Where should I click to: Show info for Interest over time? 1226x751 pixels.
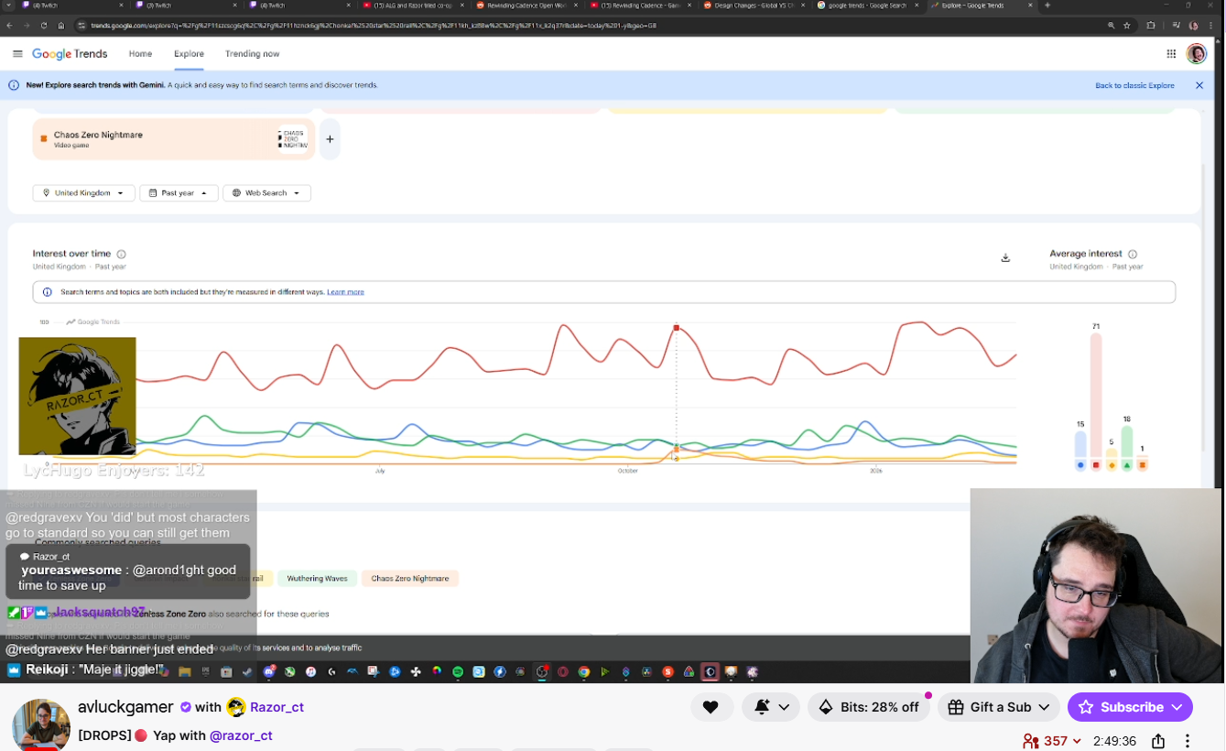click(121, 255)
